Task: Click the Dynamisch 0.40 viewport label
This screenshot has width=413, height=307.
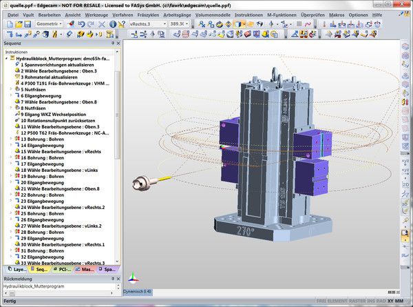Action: [137, 292]
